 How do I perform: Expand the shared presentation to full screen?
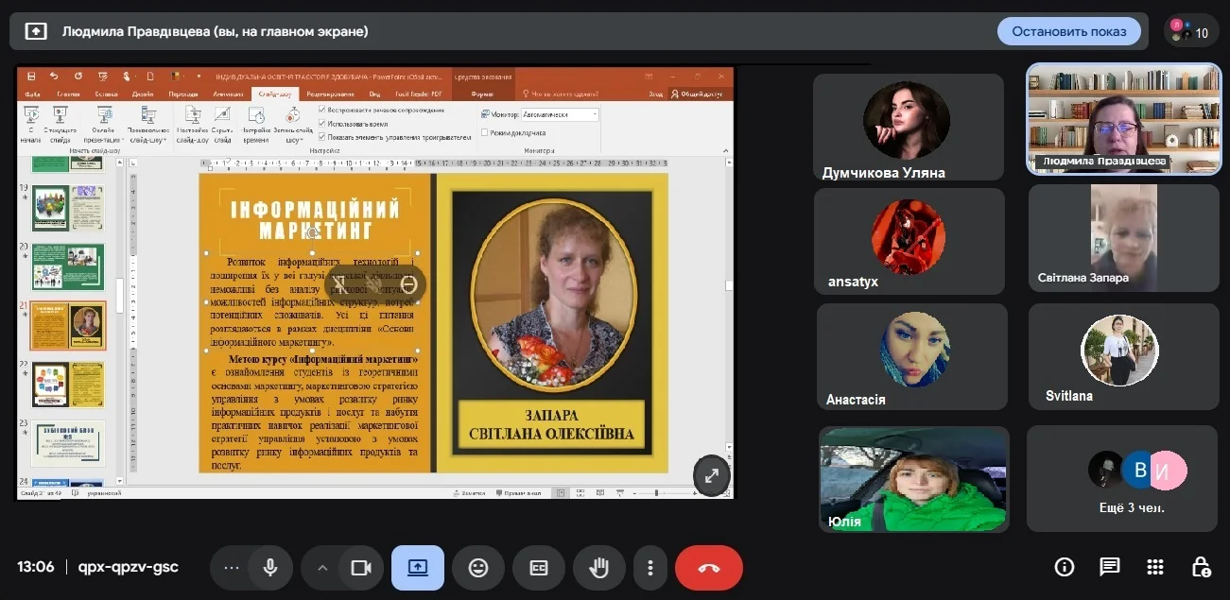pos(712,476)
